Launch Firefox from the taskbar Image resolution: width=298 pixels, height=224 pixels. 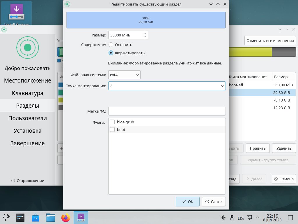(65, 218)
